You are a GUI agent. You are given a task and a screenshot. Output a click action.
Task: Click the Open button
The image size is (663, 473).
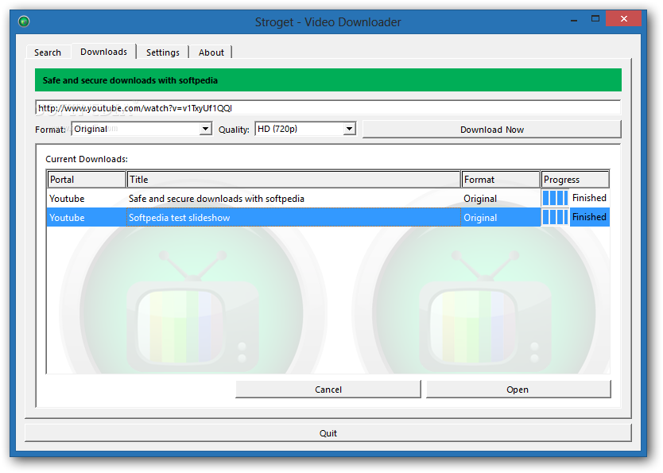[x=518, y=390]
